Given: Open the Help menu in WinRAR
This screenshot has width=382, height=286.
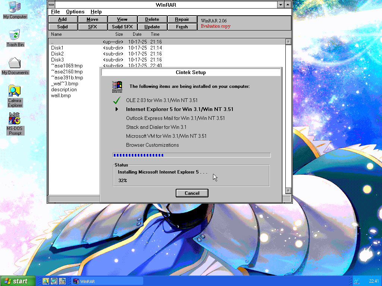Looking at the screenshot, I should [x=96, y=12].
